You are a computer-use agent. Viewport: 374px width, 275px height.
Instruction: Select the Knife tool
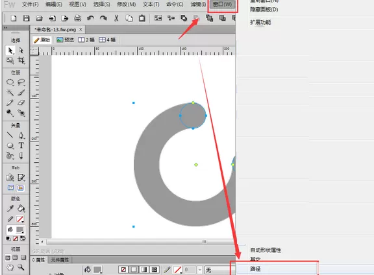click(x=21, y=156)
